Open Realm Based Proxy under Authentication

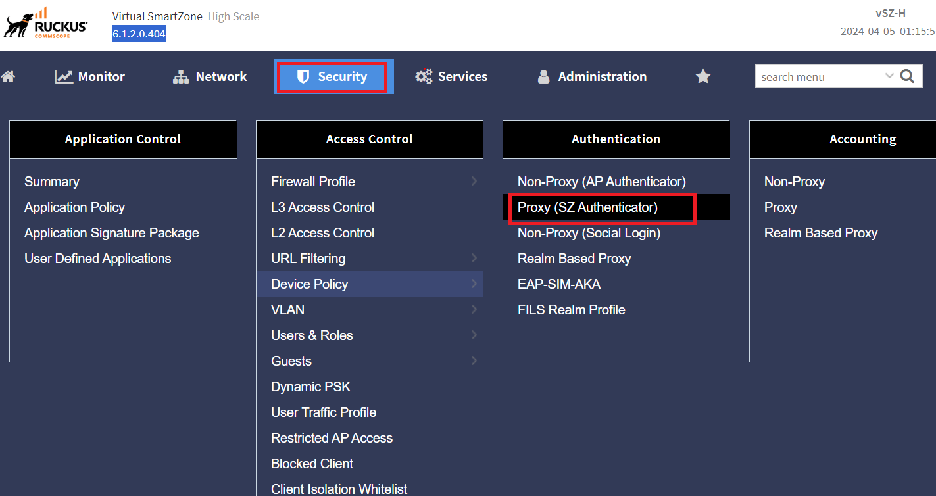pos(574,259)
